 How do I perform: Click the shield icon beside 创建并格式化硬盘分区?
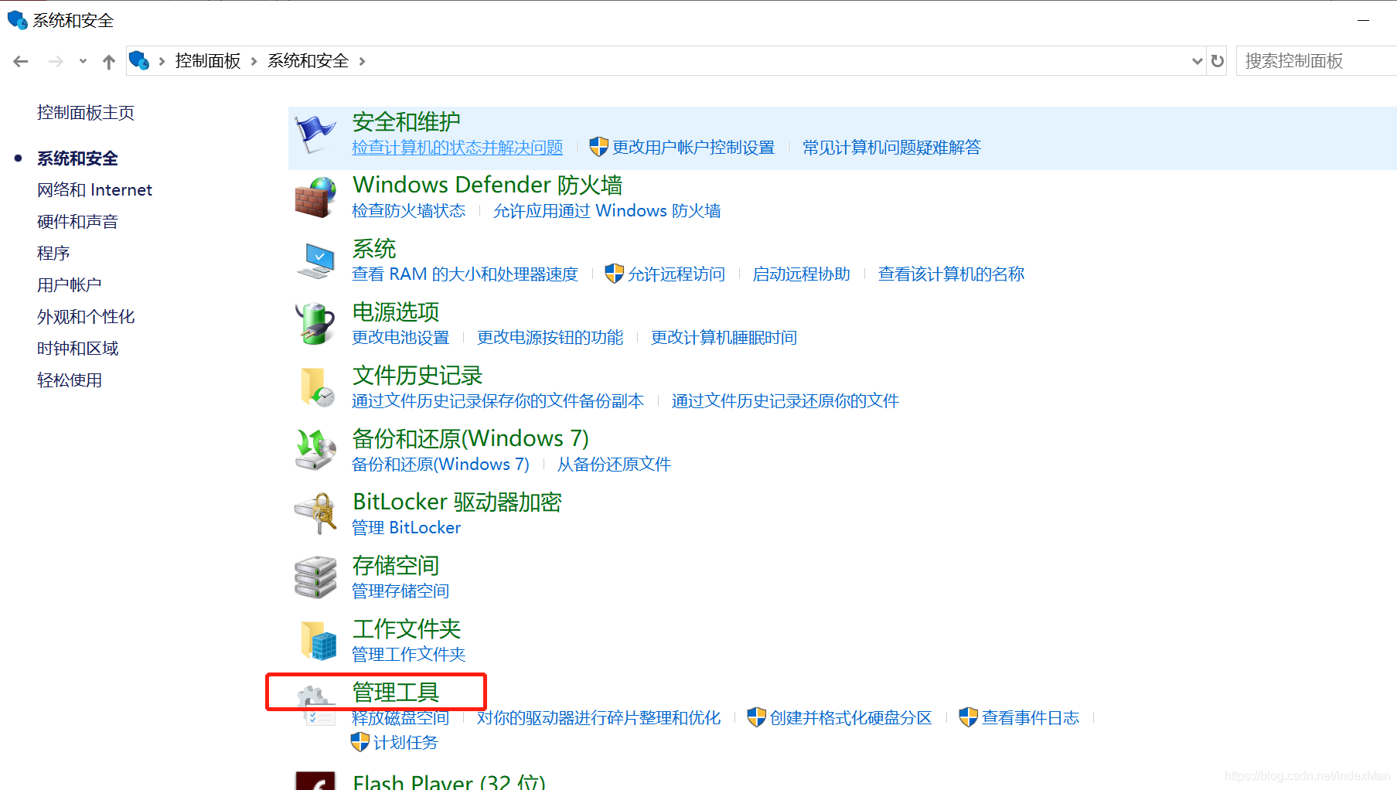coord(756,717)
